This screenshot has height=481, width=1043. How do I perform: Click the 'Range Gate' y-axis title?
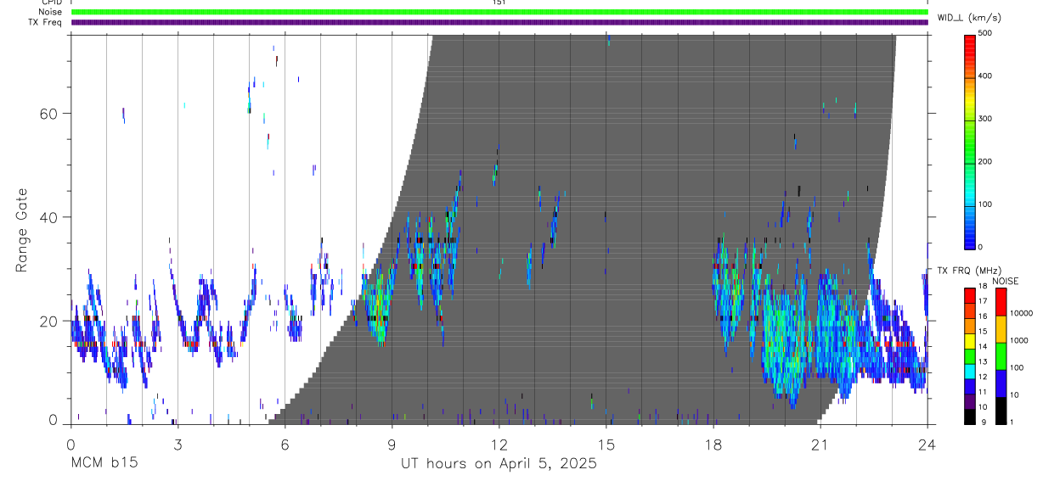(22, 229)
